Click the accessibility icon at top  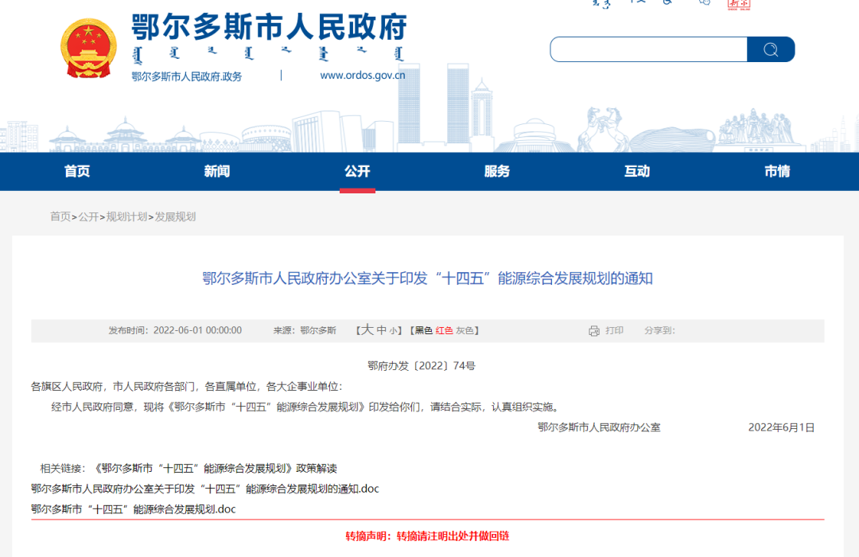point(666,3)
